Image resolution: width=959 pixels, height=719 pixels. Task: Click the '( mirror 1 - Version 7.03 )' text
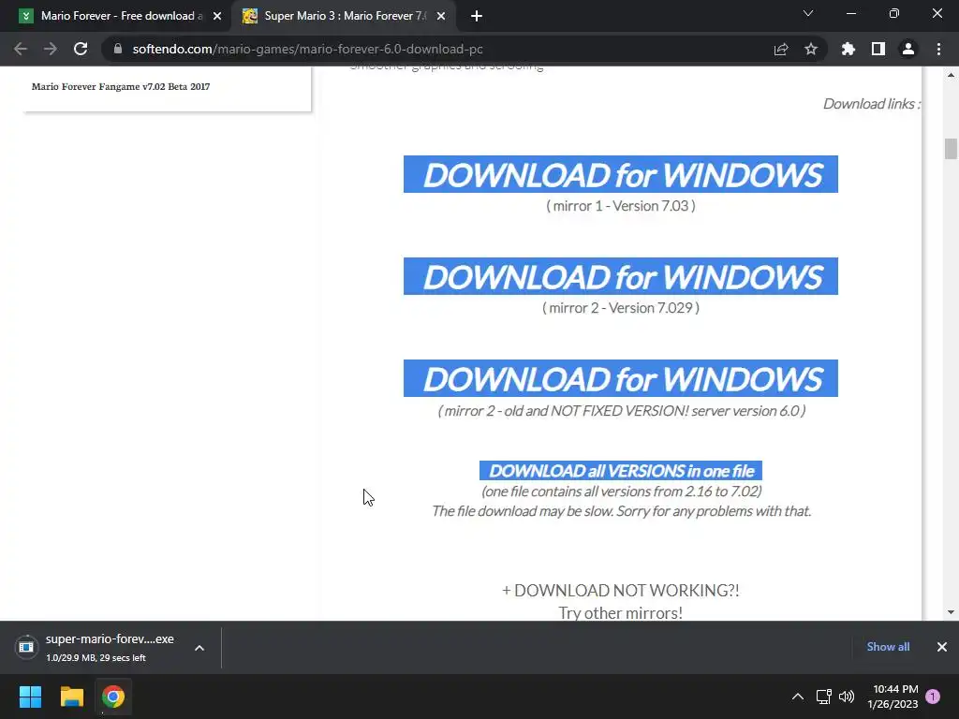(621, 206)
